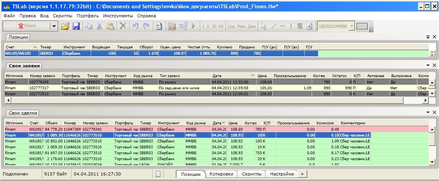Click the gray color box beside instrument combo
The image size is (439, 181).
point(362,26)
